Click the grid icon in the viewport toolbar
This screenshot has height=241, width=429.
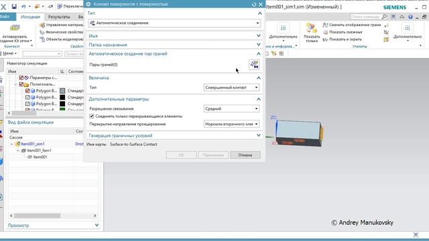tap(282, 54)
